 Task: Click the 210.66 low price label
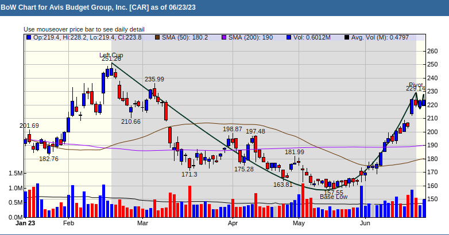131,122
